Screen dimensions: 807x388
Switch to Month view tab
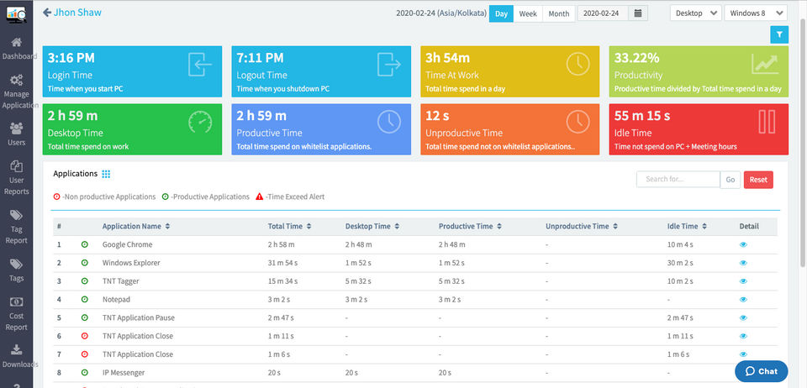pos(559,13)
